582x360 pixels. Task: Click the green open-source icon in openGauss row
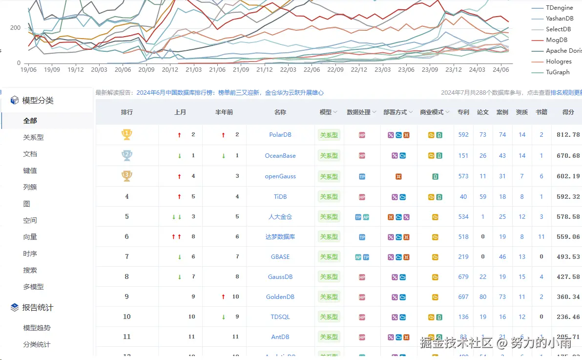pyautogui.click(x=435, y=177)
